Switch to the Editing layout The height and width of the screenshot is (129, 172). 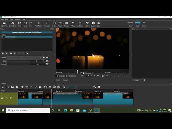click(x=138, y=23)
